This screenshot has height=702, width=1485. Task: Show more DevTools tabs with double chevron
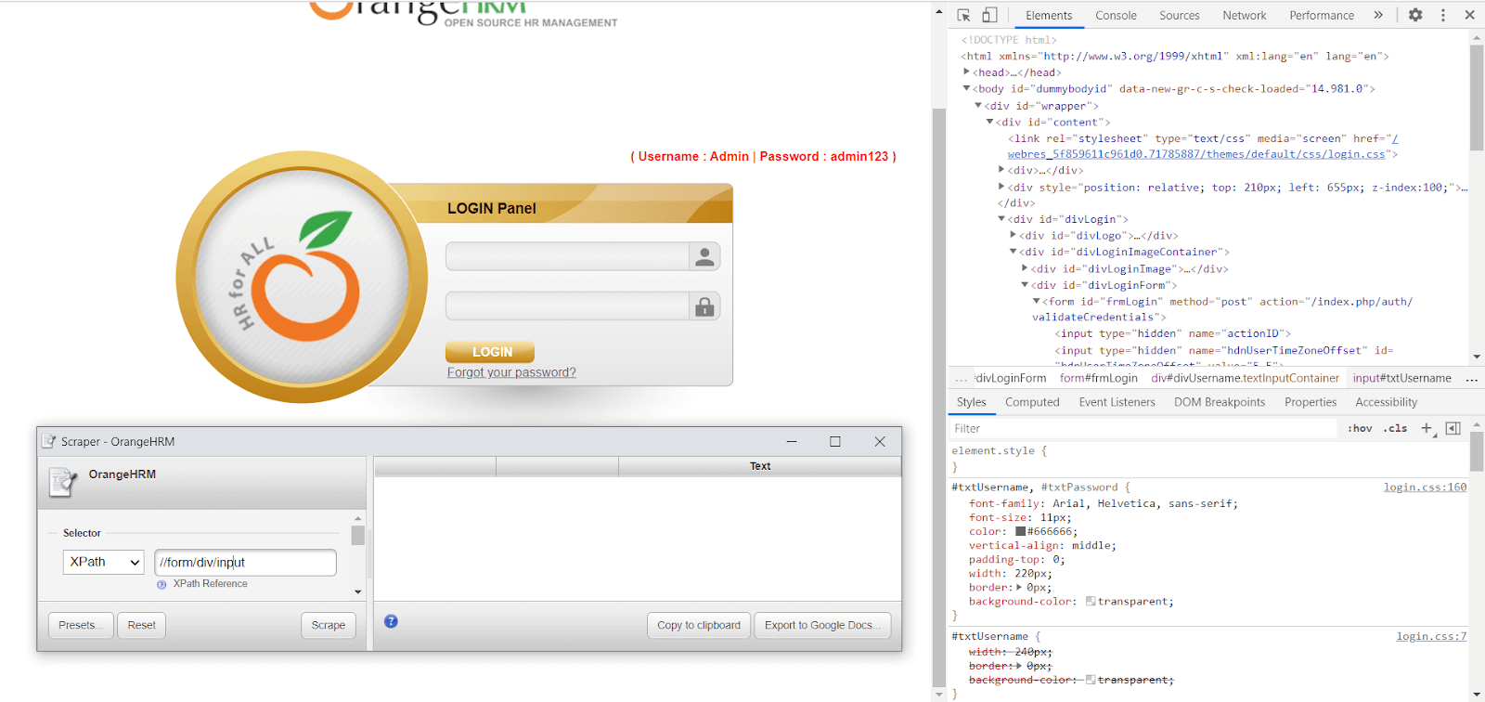pos(1378,15)
